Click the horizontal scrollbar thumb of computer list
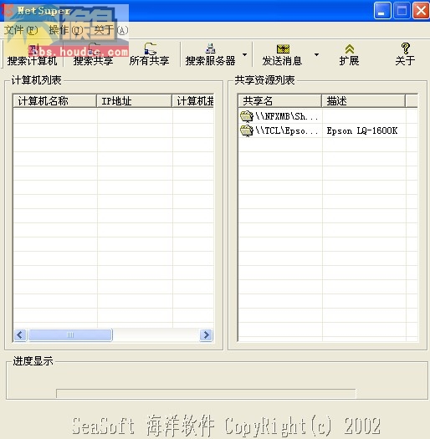Viewport: 430px width, 439px height. [x=70, y=334]
